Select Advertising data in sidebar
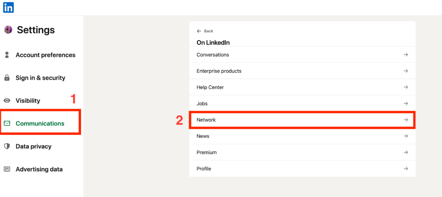The height and width of the screenshot is (197, 442). tap(39, 169)
